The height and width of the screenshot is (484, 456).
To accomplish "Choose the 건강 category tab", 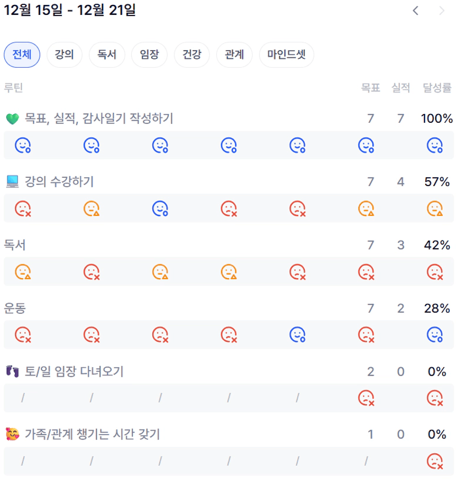I will pyautogui.click(x=192, y=55).
